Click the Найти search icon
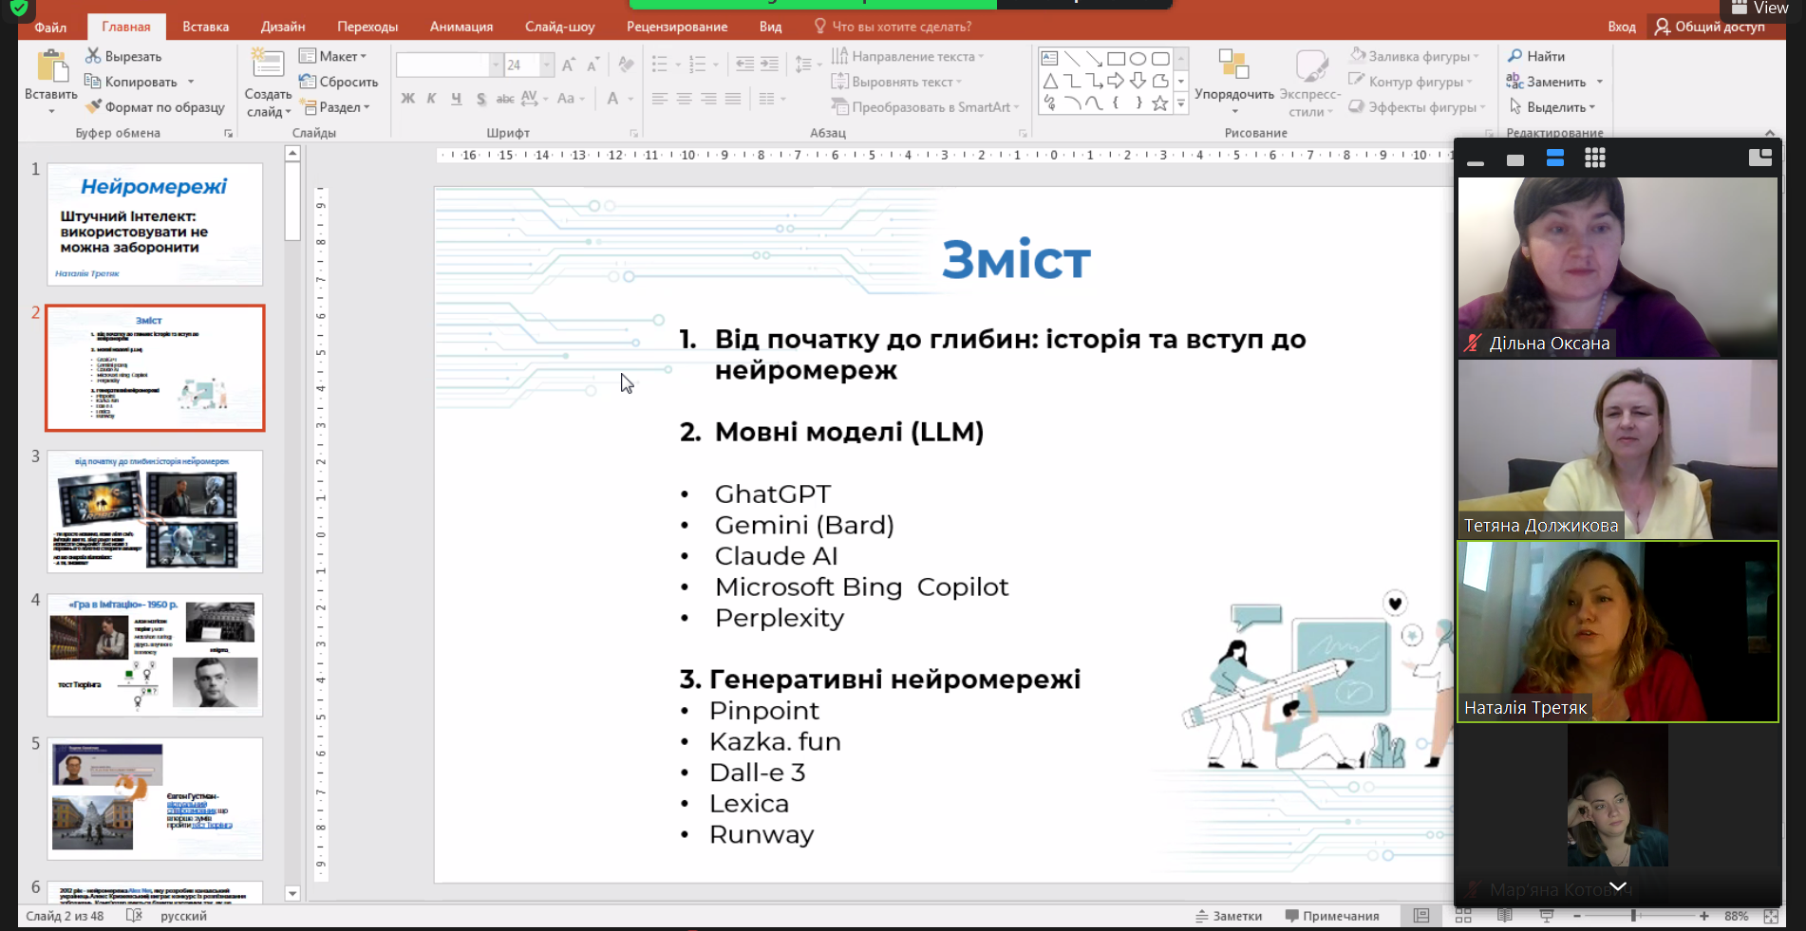Viewport: 1806px width, 931px height. point(1515,56)
